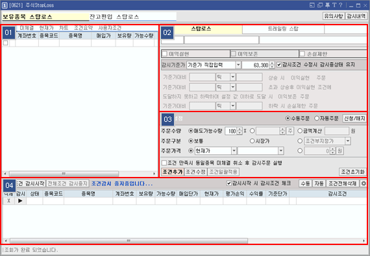Click the overlapping windows icon in title bar

[320, 5]
